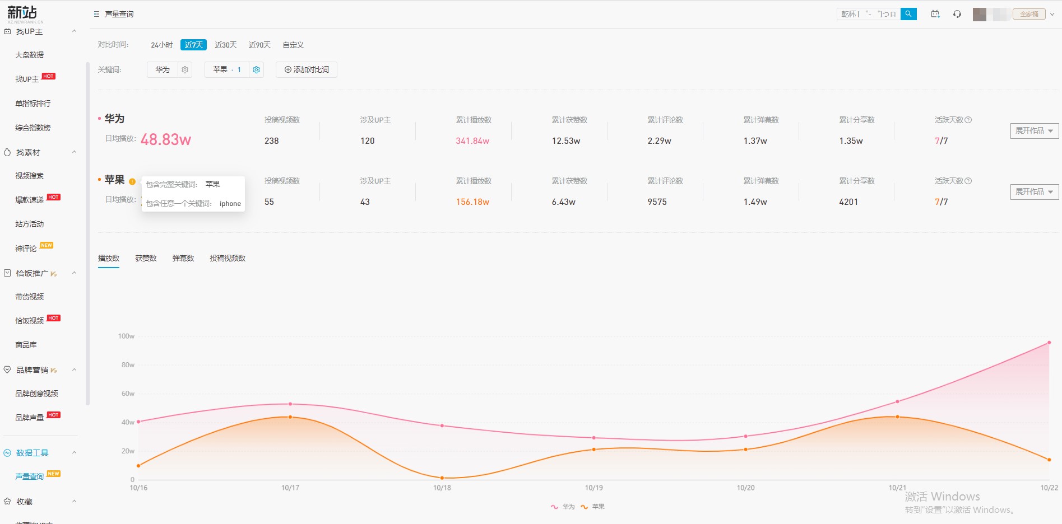Click the 华为 data point at 10/22
The height and width of the screenshot is (524, 1062).
(x=1049, y=343)
